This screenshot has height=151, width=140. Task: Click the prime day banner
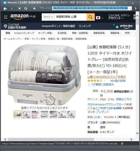tap(123, 26)
